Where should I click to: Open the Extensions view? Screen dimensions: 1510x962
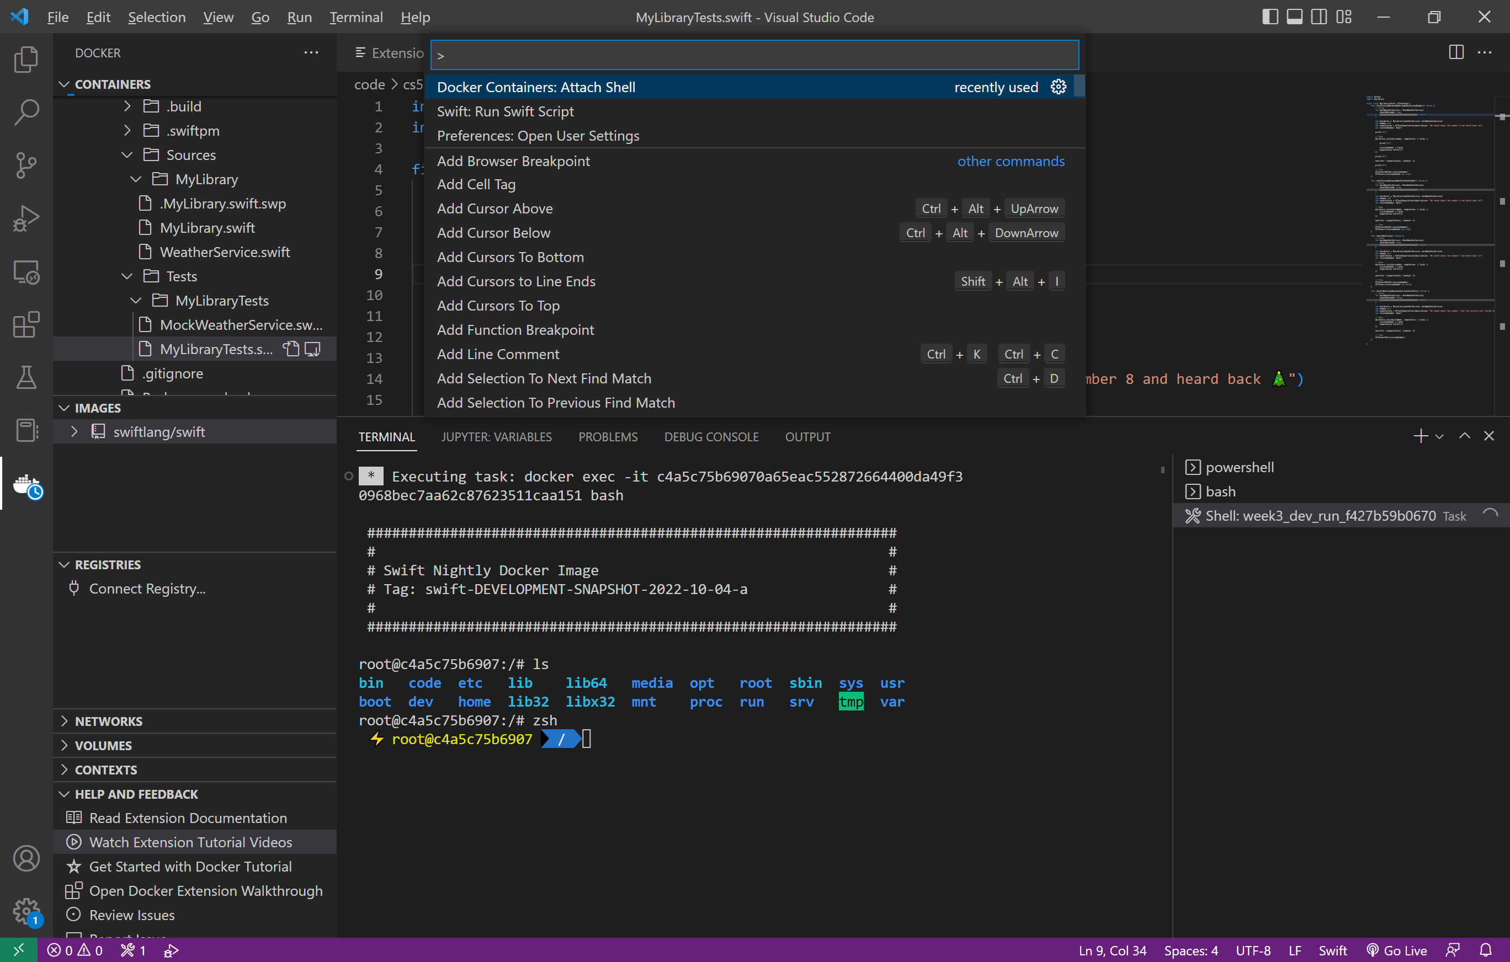click(x=26, y=325)
